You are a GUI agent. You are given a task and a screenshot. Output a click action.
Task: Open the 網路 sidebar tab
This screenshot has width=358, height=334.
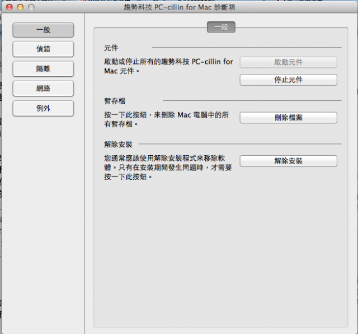click(43, 89)
